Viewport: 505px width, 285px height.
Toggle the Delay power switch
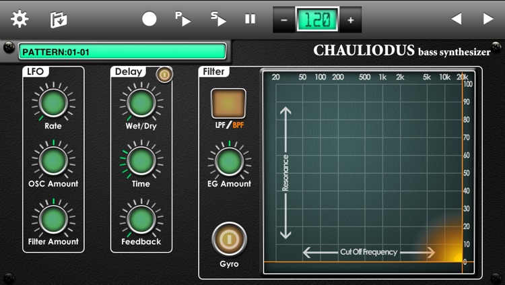click(x=164, y=75)
